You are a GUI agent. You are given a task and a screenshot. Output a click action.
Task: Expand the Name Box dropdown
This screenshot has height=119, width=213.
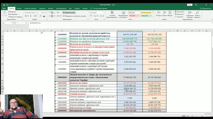(x=12, y=23)
